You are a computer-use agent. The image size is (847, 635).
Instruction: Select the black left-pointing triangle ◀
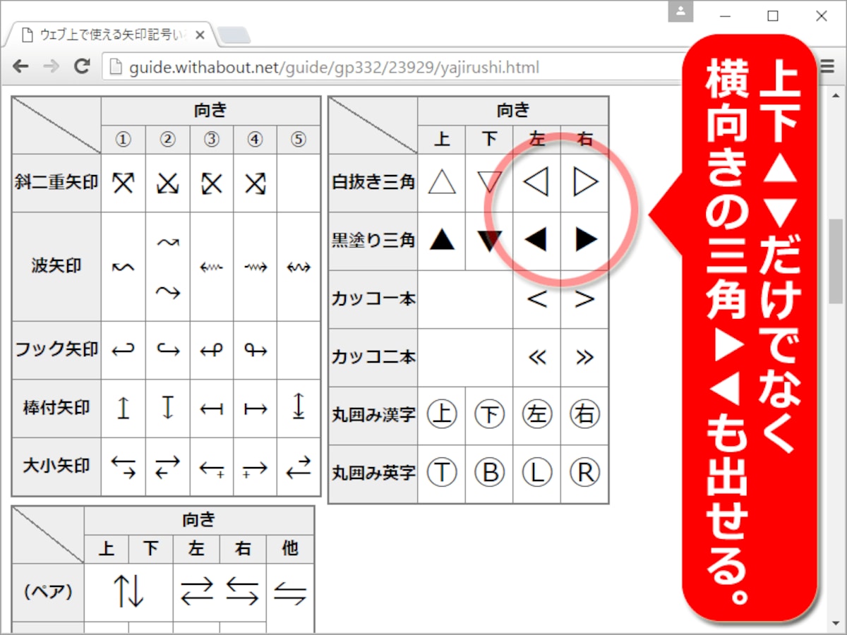click(x=536, y=240)
